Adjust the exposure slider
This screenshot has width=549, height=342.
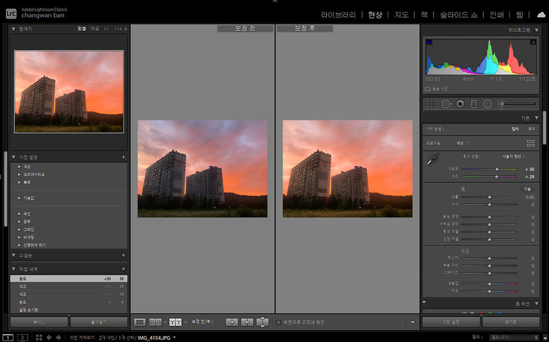[489, 197]
